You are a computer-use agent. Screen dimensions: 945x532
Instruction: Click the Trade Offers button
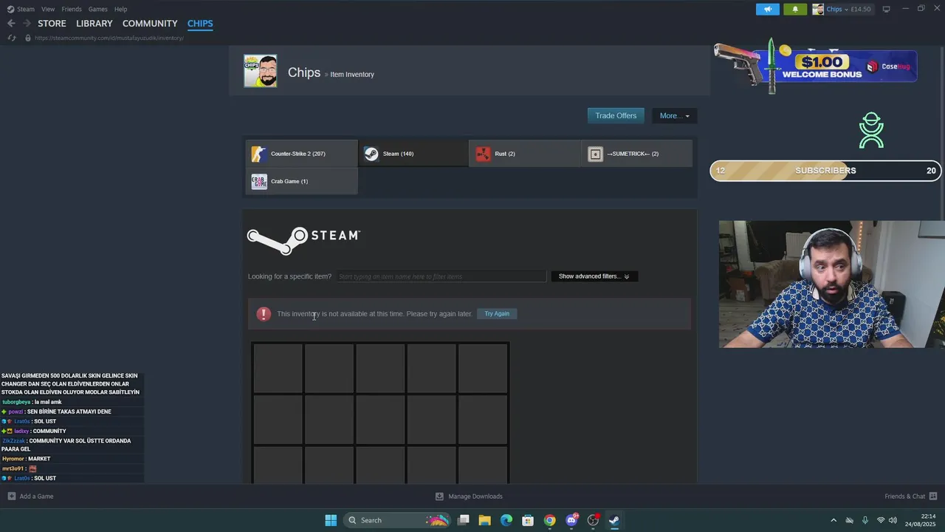[616, 115]
